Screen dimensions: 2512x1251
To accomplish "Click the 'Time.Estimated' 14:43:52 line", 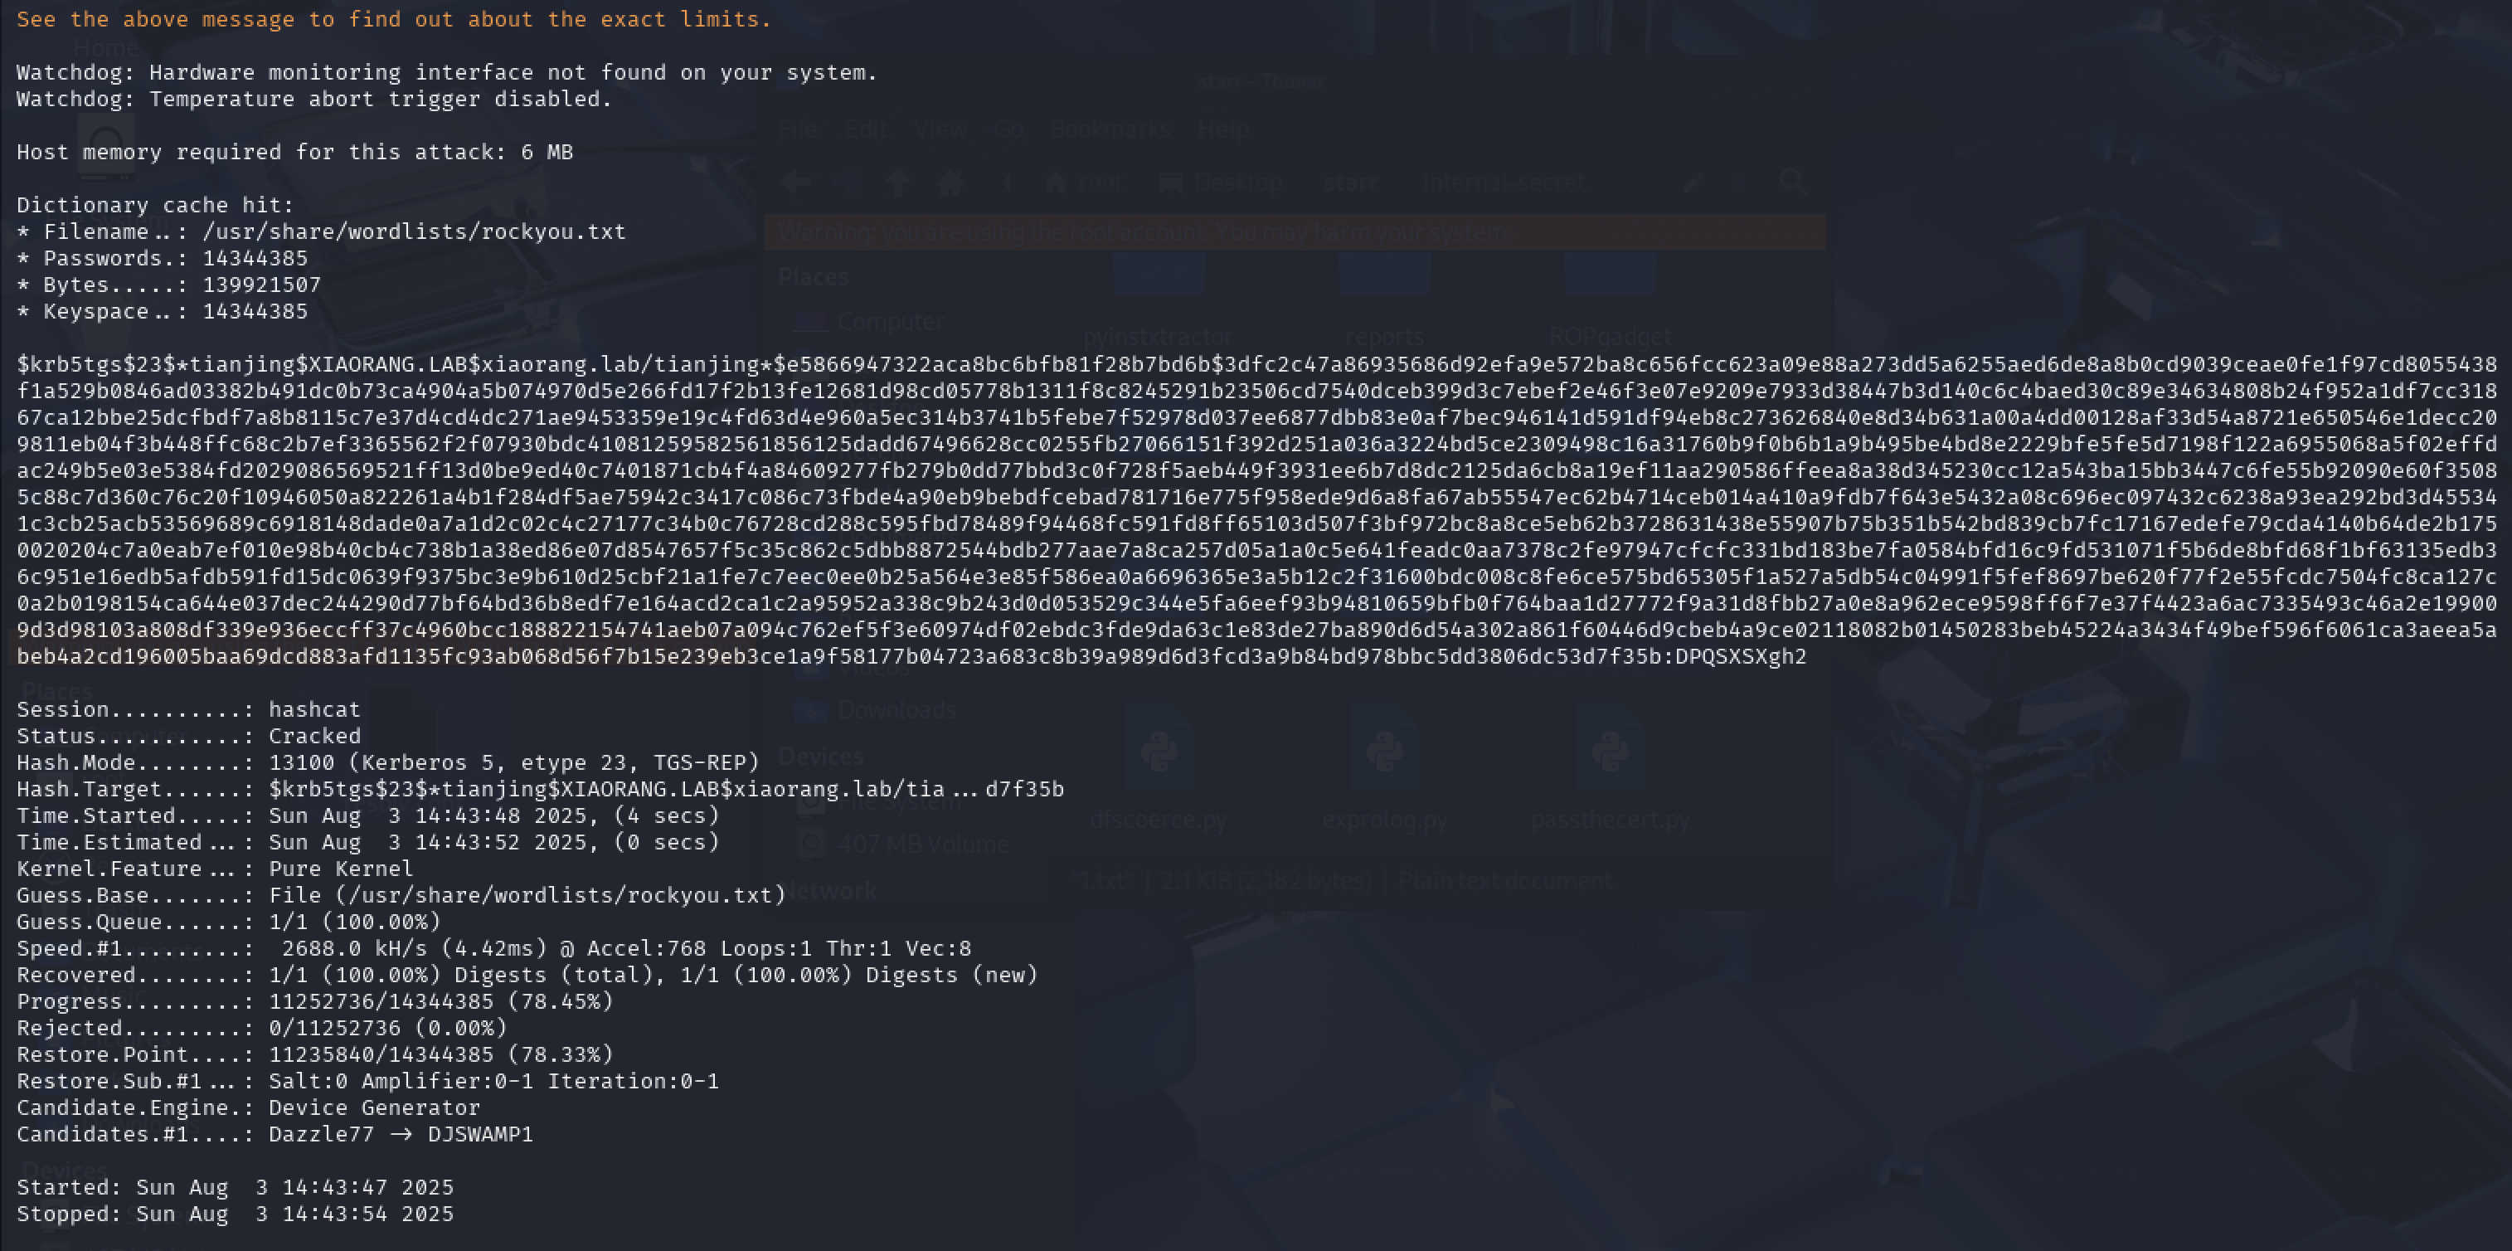I will pyautogui.click(x=367, y=842).
